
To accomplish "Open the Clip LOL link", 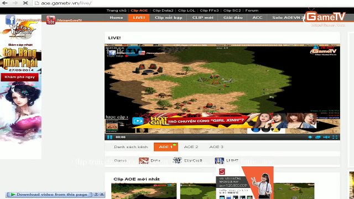I will click(186, 11).
